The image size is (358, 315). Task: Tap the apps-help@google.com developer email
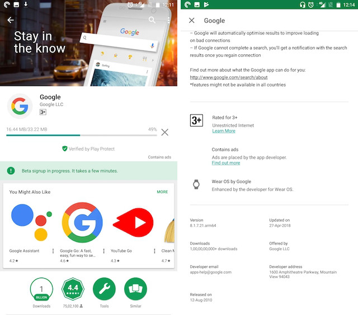pyautogui.click(x=210, y=272)
